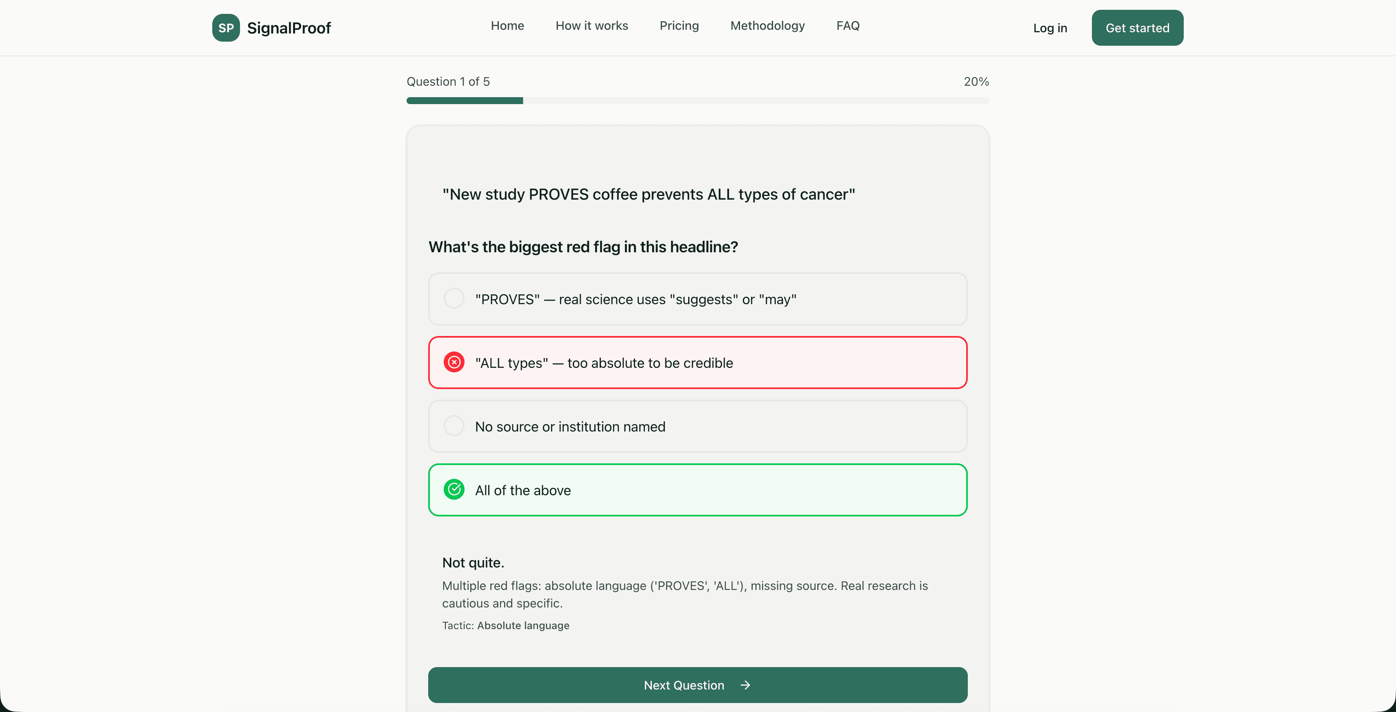The width and height of the screenshot is (1396, 712).
Task: Choose the answer 'All of the above'
Action: [x=698, y=489]
